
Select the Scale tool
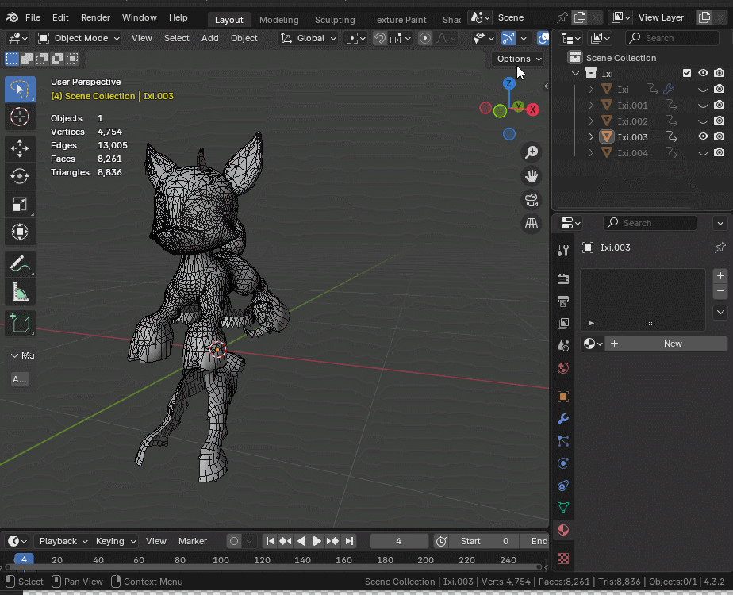click(20, 204)
